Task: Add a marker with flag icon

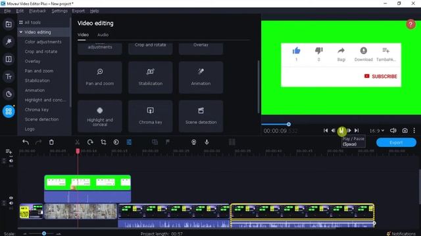Action: (x=168, y=142)
